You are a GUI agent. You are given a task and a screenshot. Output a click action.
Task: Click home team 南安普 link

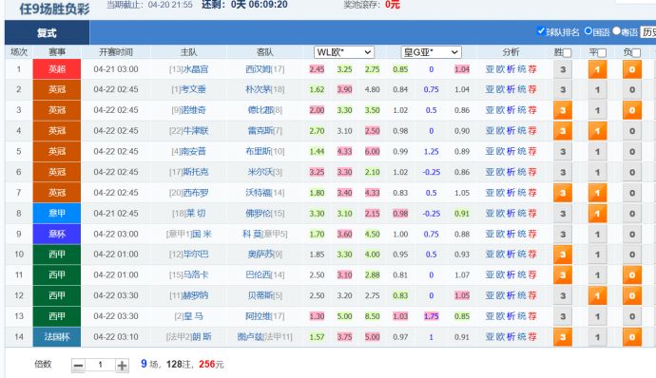pyautogui.click(x=193, y=151)
